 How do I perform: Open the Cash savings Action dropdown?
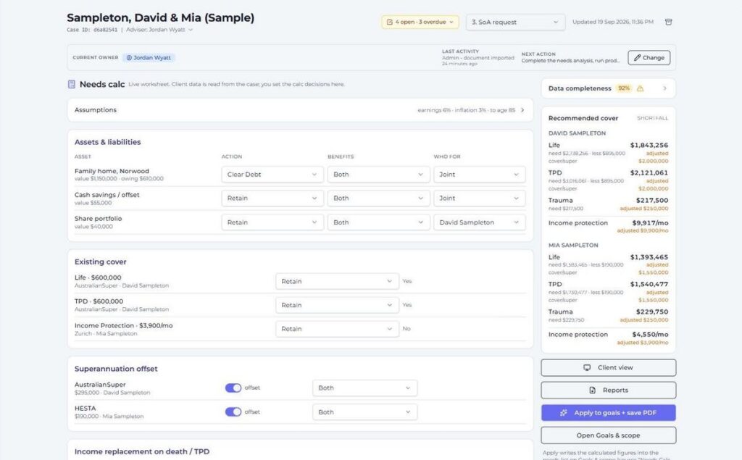click(x=272, y=198)
